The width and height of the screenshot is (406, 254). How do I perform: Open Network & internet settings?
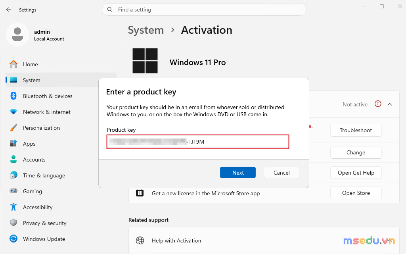pos(47,112)
